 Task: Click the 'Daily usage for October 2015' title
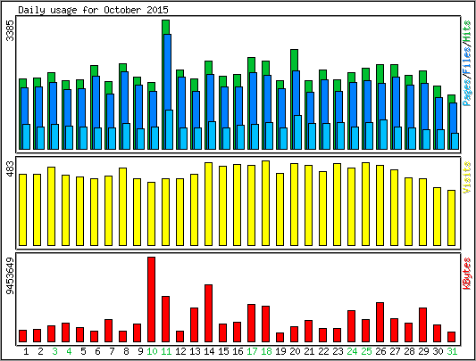[x=93, y=10]
